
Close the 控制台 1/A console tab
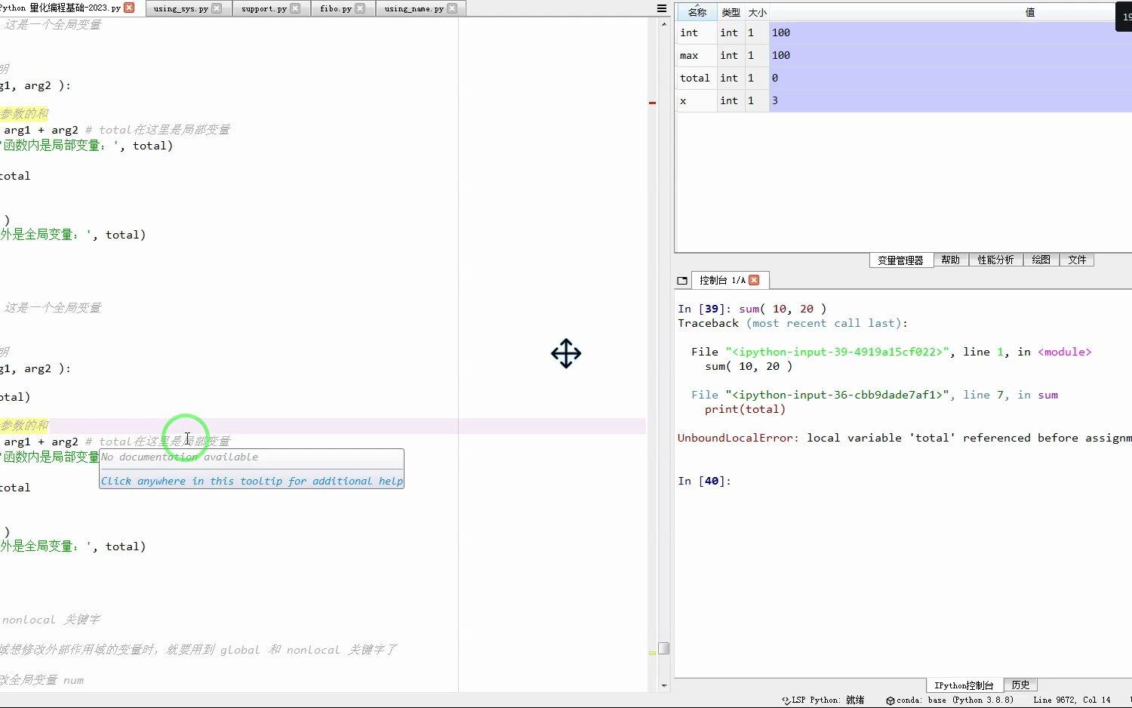pyautogui.click(x=754, y=280)
